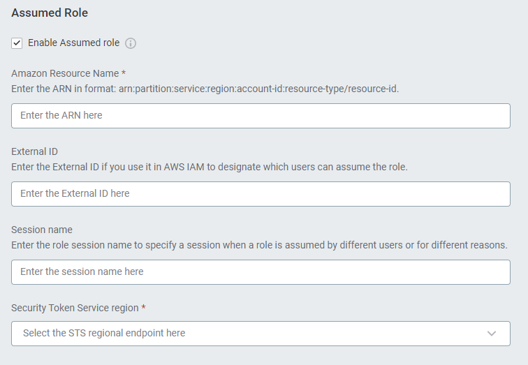Viewport: 528px width, 365px height.
Task: Click the required asterisk after STS region label
Action: (x=143, y=308)
